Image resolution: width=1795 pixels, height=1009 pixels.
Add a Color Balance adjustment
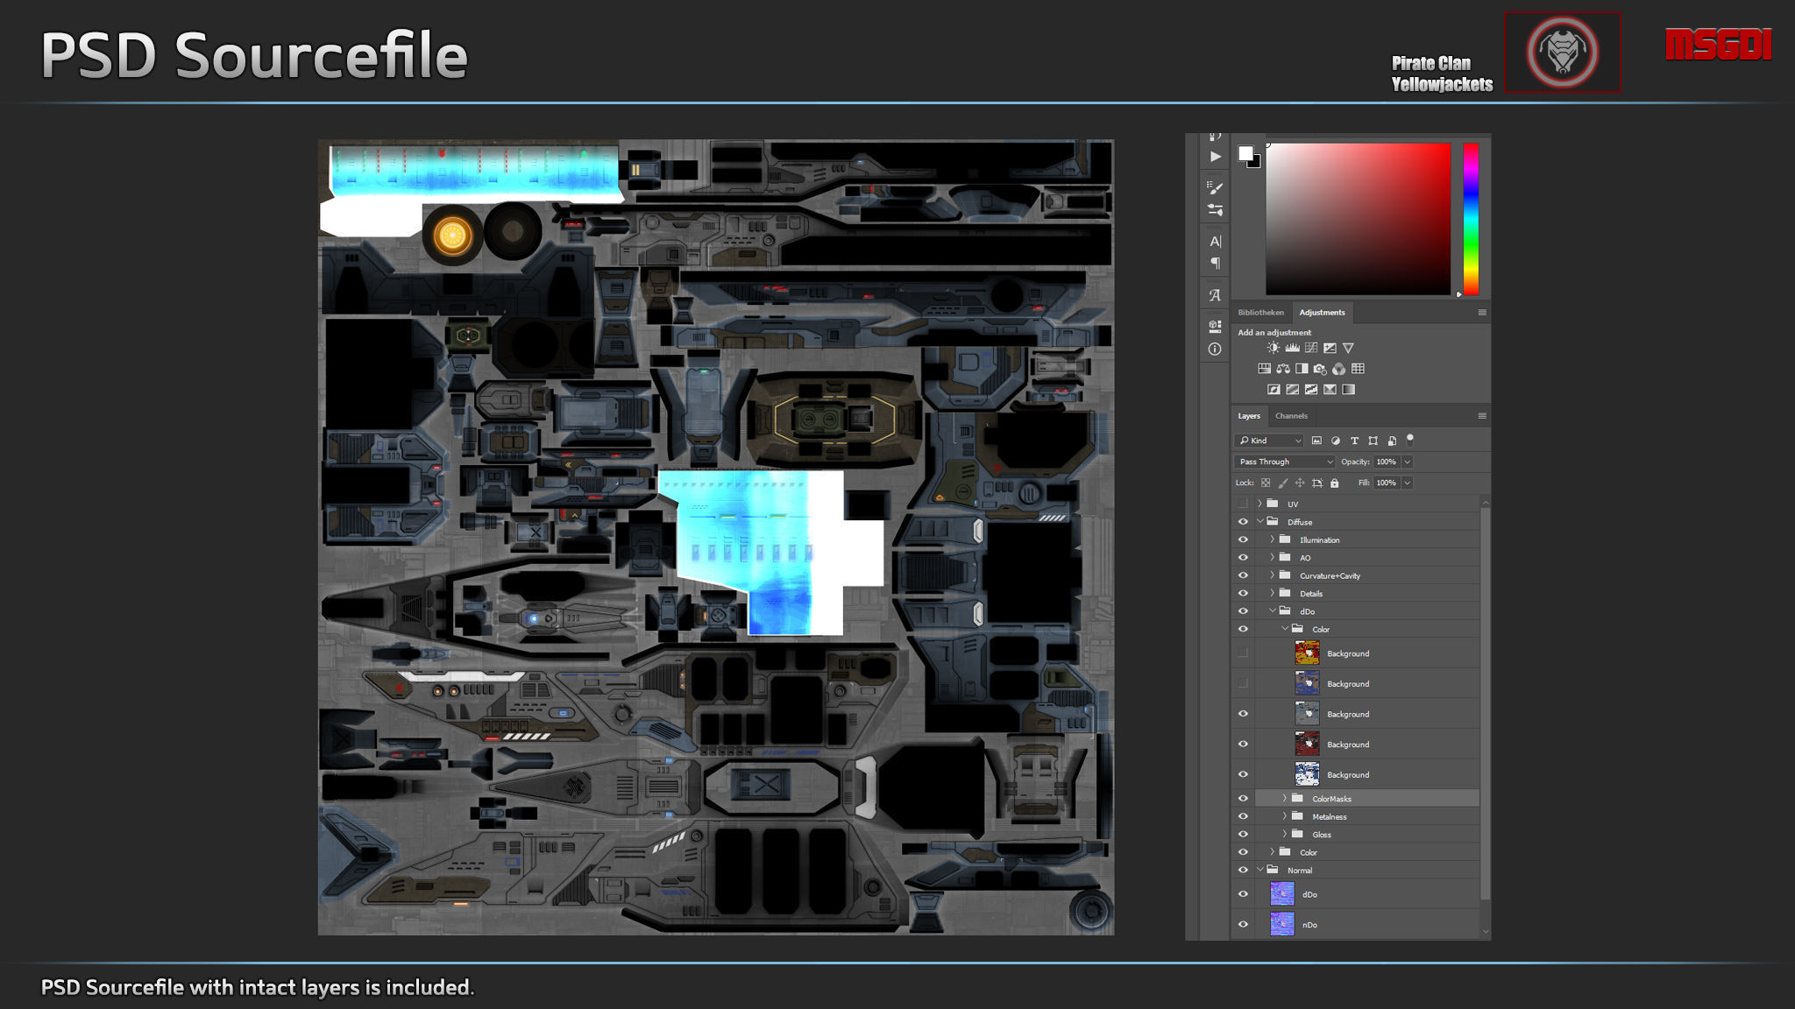coord(1283,369)
